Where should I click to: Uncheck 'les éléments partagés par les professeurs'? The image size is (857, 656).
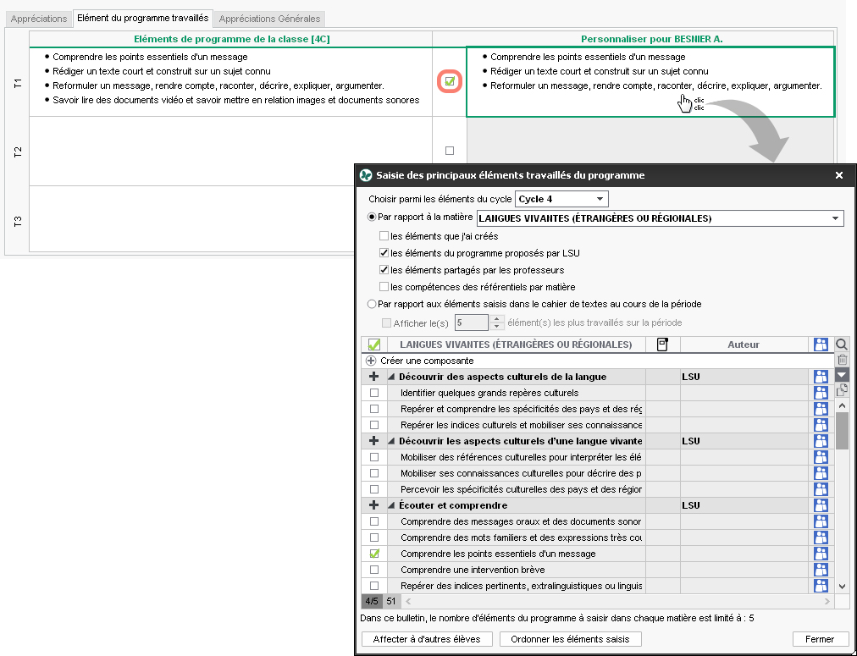[384, 270]
